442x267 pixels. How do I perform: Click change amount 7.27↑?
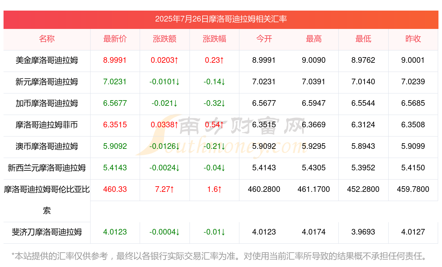pyautogui.click(x=165, y=189)
